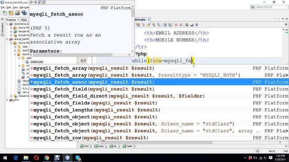
Task: Switch to the Files tab
Action: point(24,20)
